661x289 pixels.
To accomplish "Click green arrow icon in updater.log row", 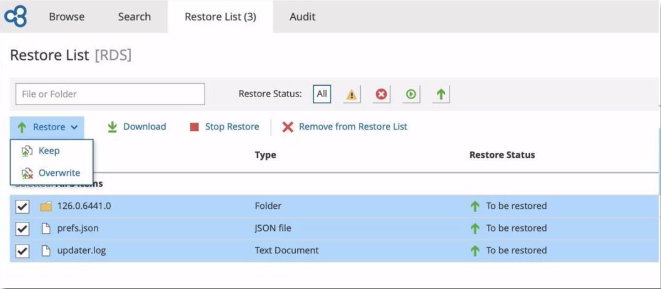I will coord(475,251).
